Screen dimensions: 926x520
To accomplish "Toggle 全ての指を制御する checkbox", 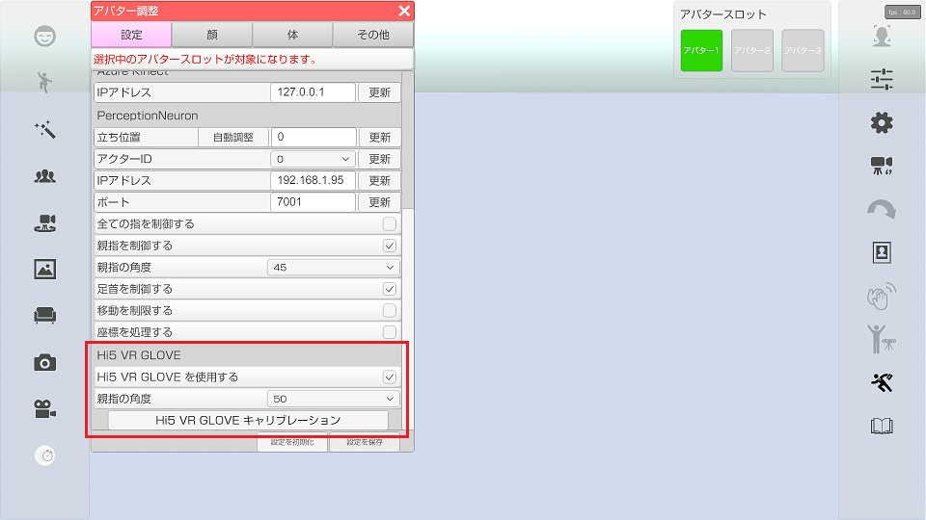I will click(389, 224).
